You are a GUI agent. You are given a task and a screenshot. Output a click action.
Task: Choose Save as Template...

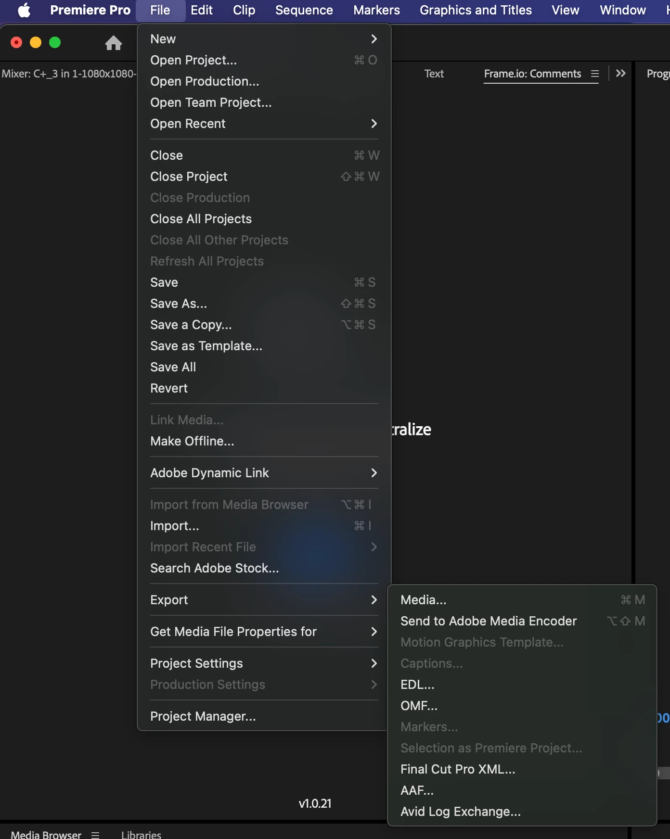[x=264, y=346]
